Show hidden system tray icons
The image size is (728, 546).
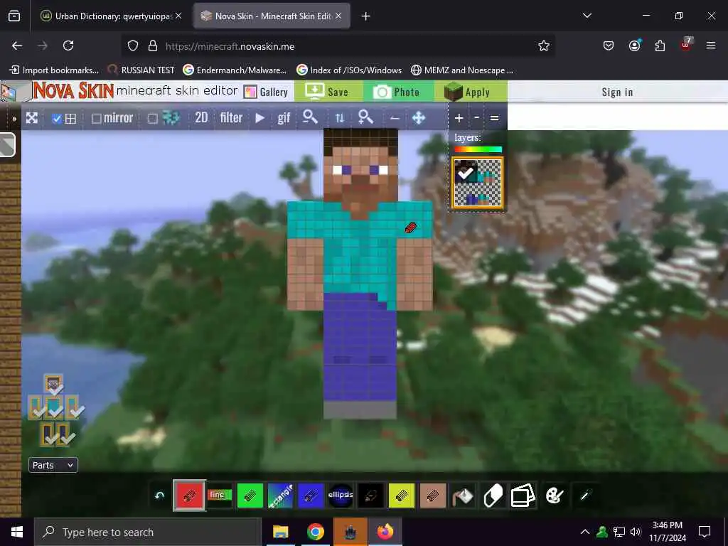pos(585,532)
